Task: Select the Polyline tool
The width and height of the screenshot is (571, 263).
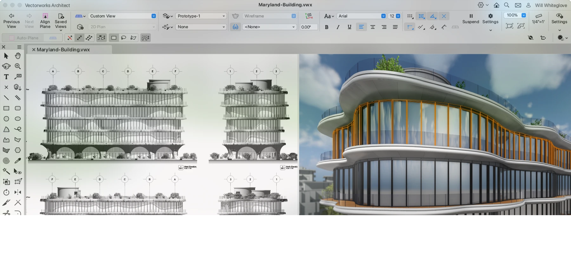Action: click(6, 140)
